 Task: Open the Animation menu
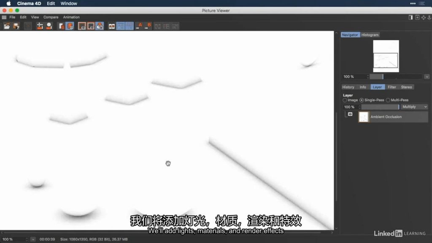tap(71, 17)
